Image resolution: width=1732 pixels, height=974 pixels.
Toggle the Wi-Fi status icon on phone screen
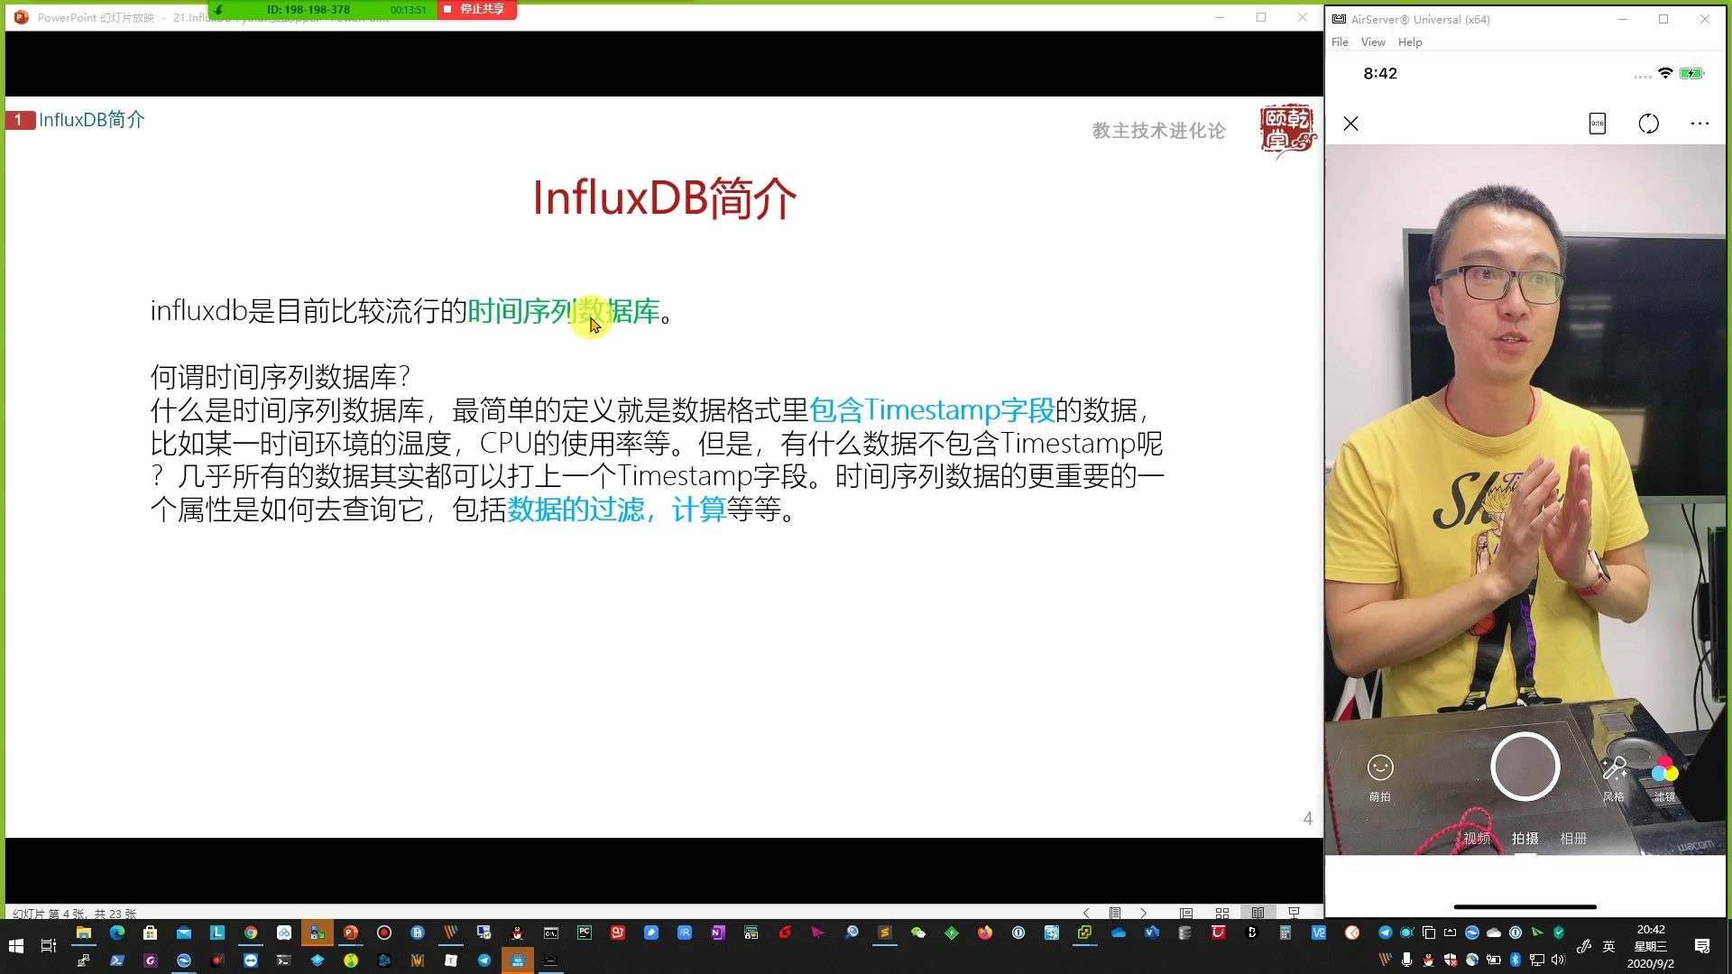click(x=1666, y=73)
